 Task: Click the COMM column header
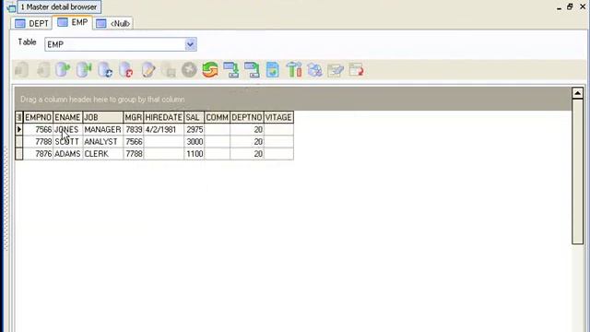click(218, 117)
